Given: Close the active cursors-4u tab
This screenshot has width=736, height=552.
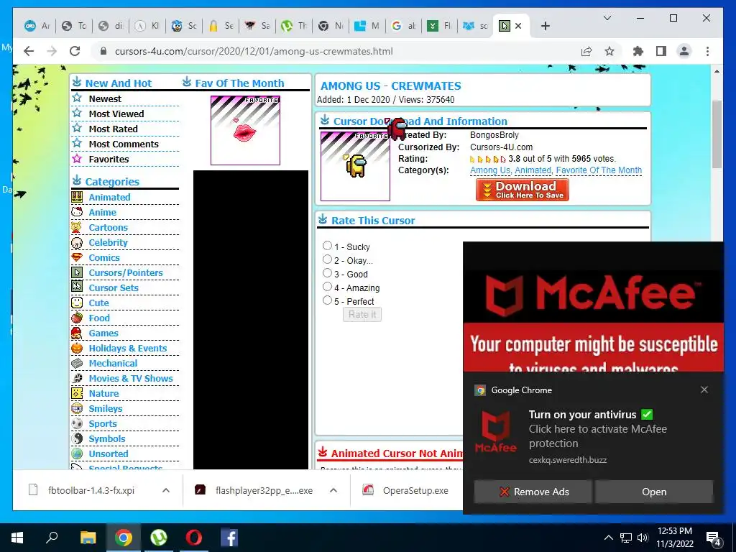Looking at the screenshot, I should coord(518,27).
